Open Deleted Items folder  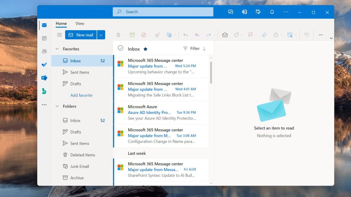(x=82, y=155)
